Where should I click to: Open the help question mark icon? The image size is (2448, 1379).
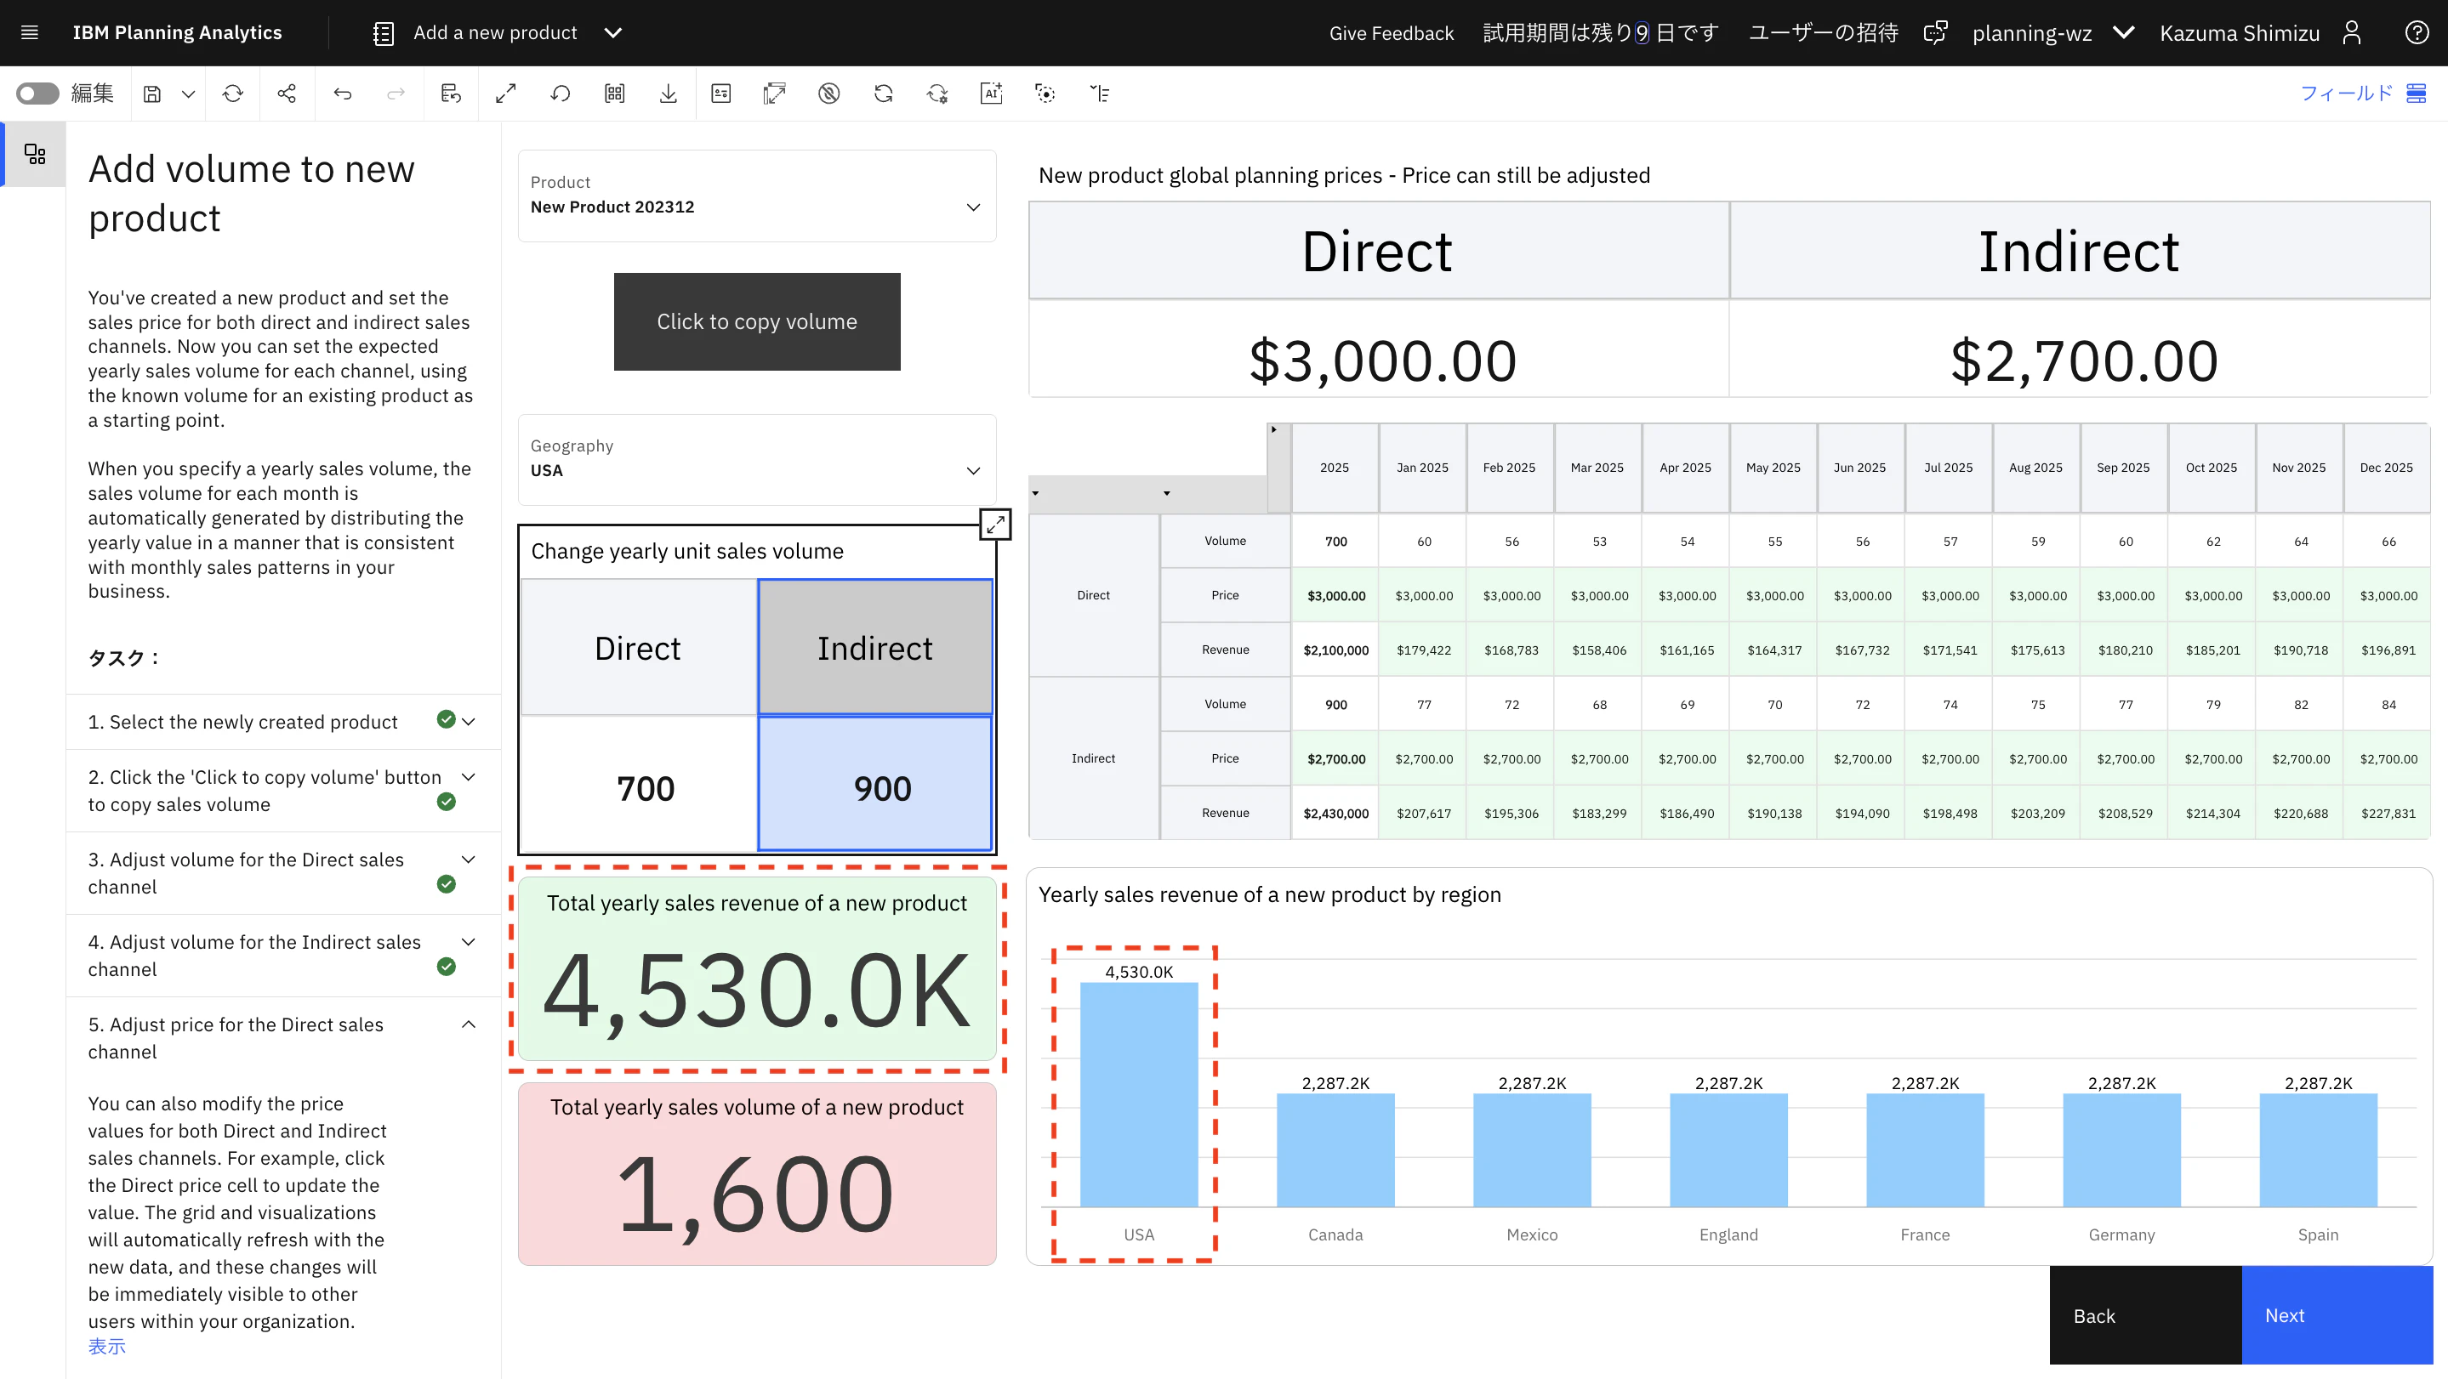click(x=2417, y=33)
